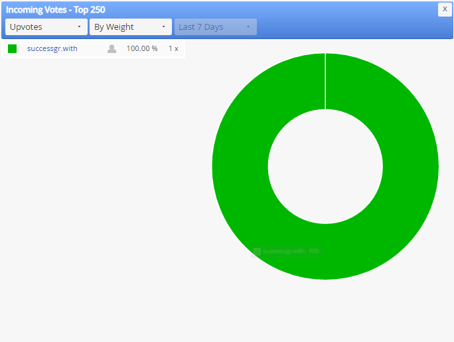Select the 100.00 % weight value
Image resolution: width=454 pixels, height=342 pixels.
tap(142, 48)
